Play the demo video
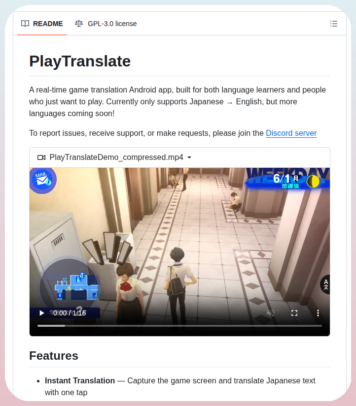 tap(41, 313)
